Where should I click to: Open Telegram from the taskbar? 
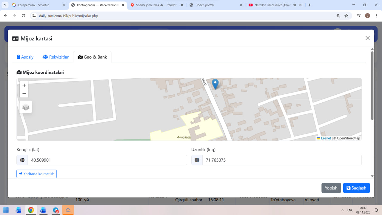(56, 210)
